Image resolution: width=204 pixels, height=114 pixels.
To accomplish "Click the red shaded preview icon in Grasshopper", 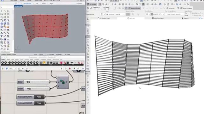I will click(x=69, y=68).
